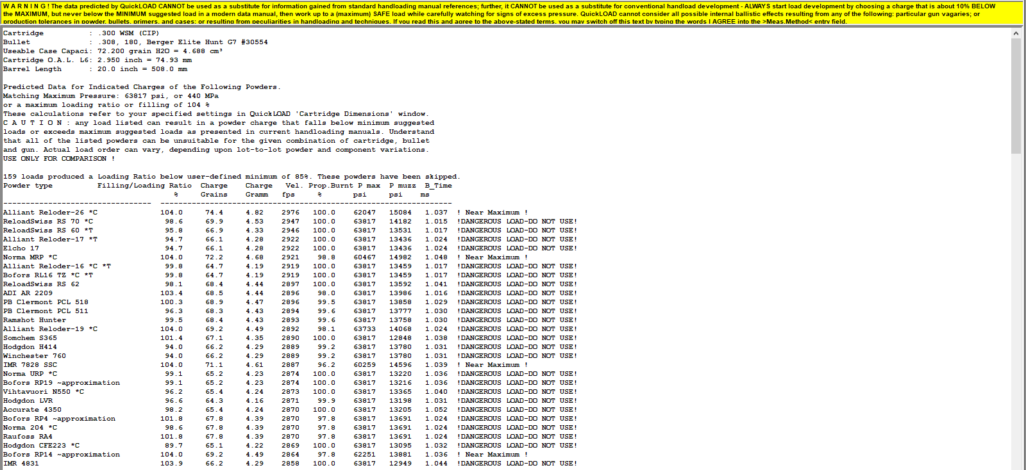Click the USE ONLY FOR COMPARISON line
The width and height of the screenshot is (1026, 470).
click(59, 159)
